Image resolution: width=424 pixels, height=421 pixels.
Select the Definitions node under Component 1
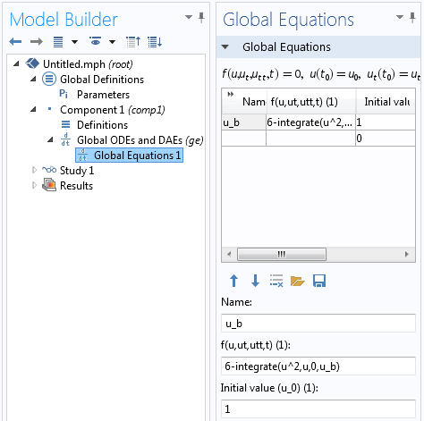pos(102,125)
